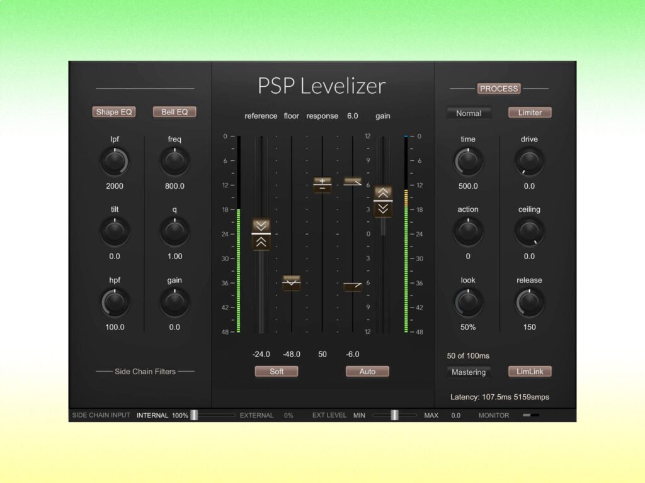Toggle the Soft button
Viewport: 645px width, 483px height.
coord(277,371)
